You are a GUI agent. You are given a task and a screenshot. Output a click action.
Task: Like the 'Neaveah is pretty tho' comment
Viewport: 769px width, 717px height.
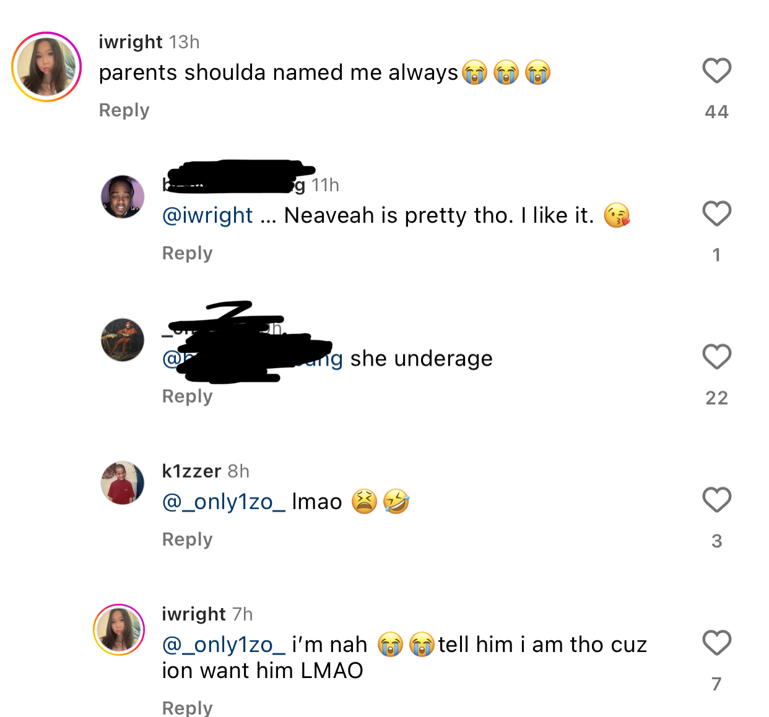(716, 213)
